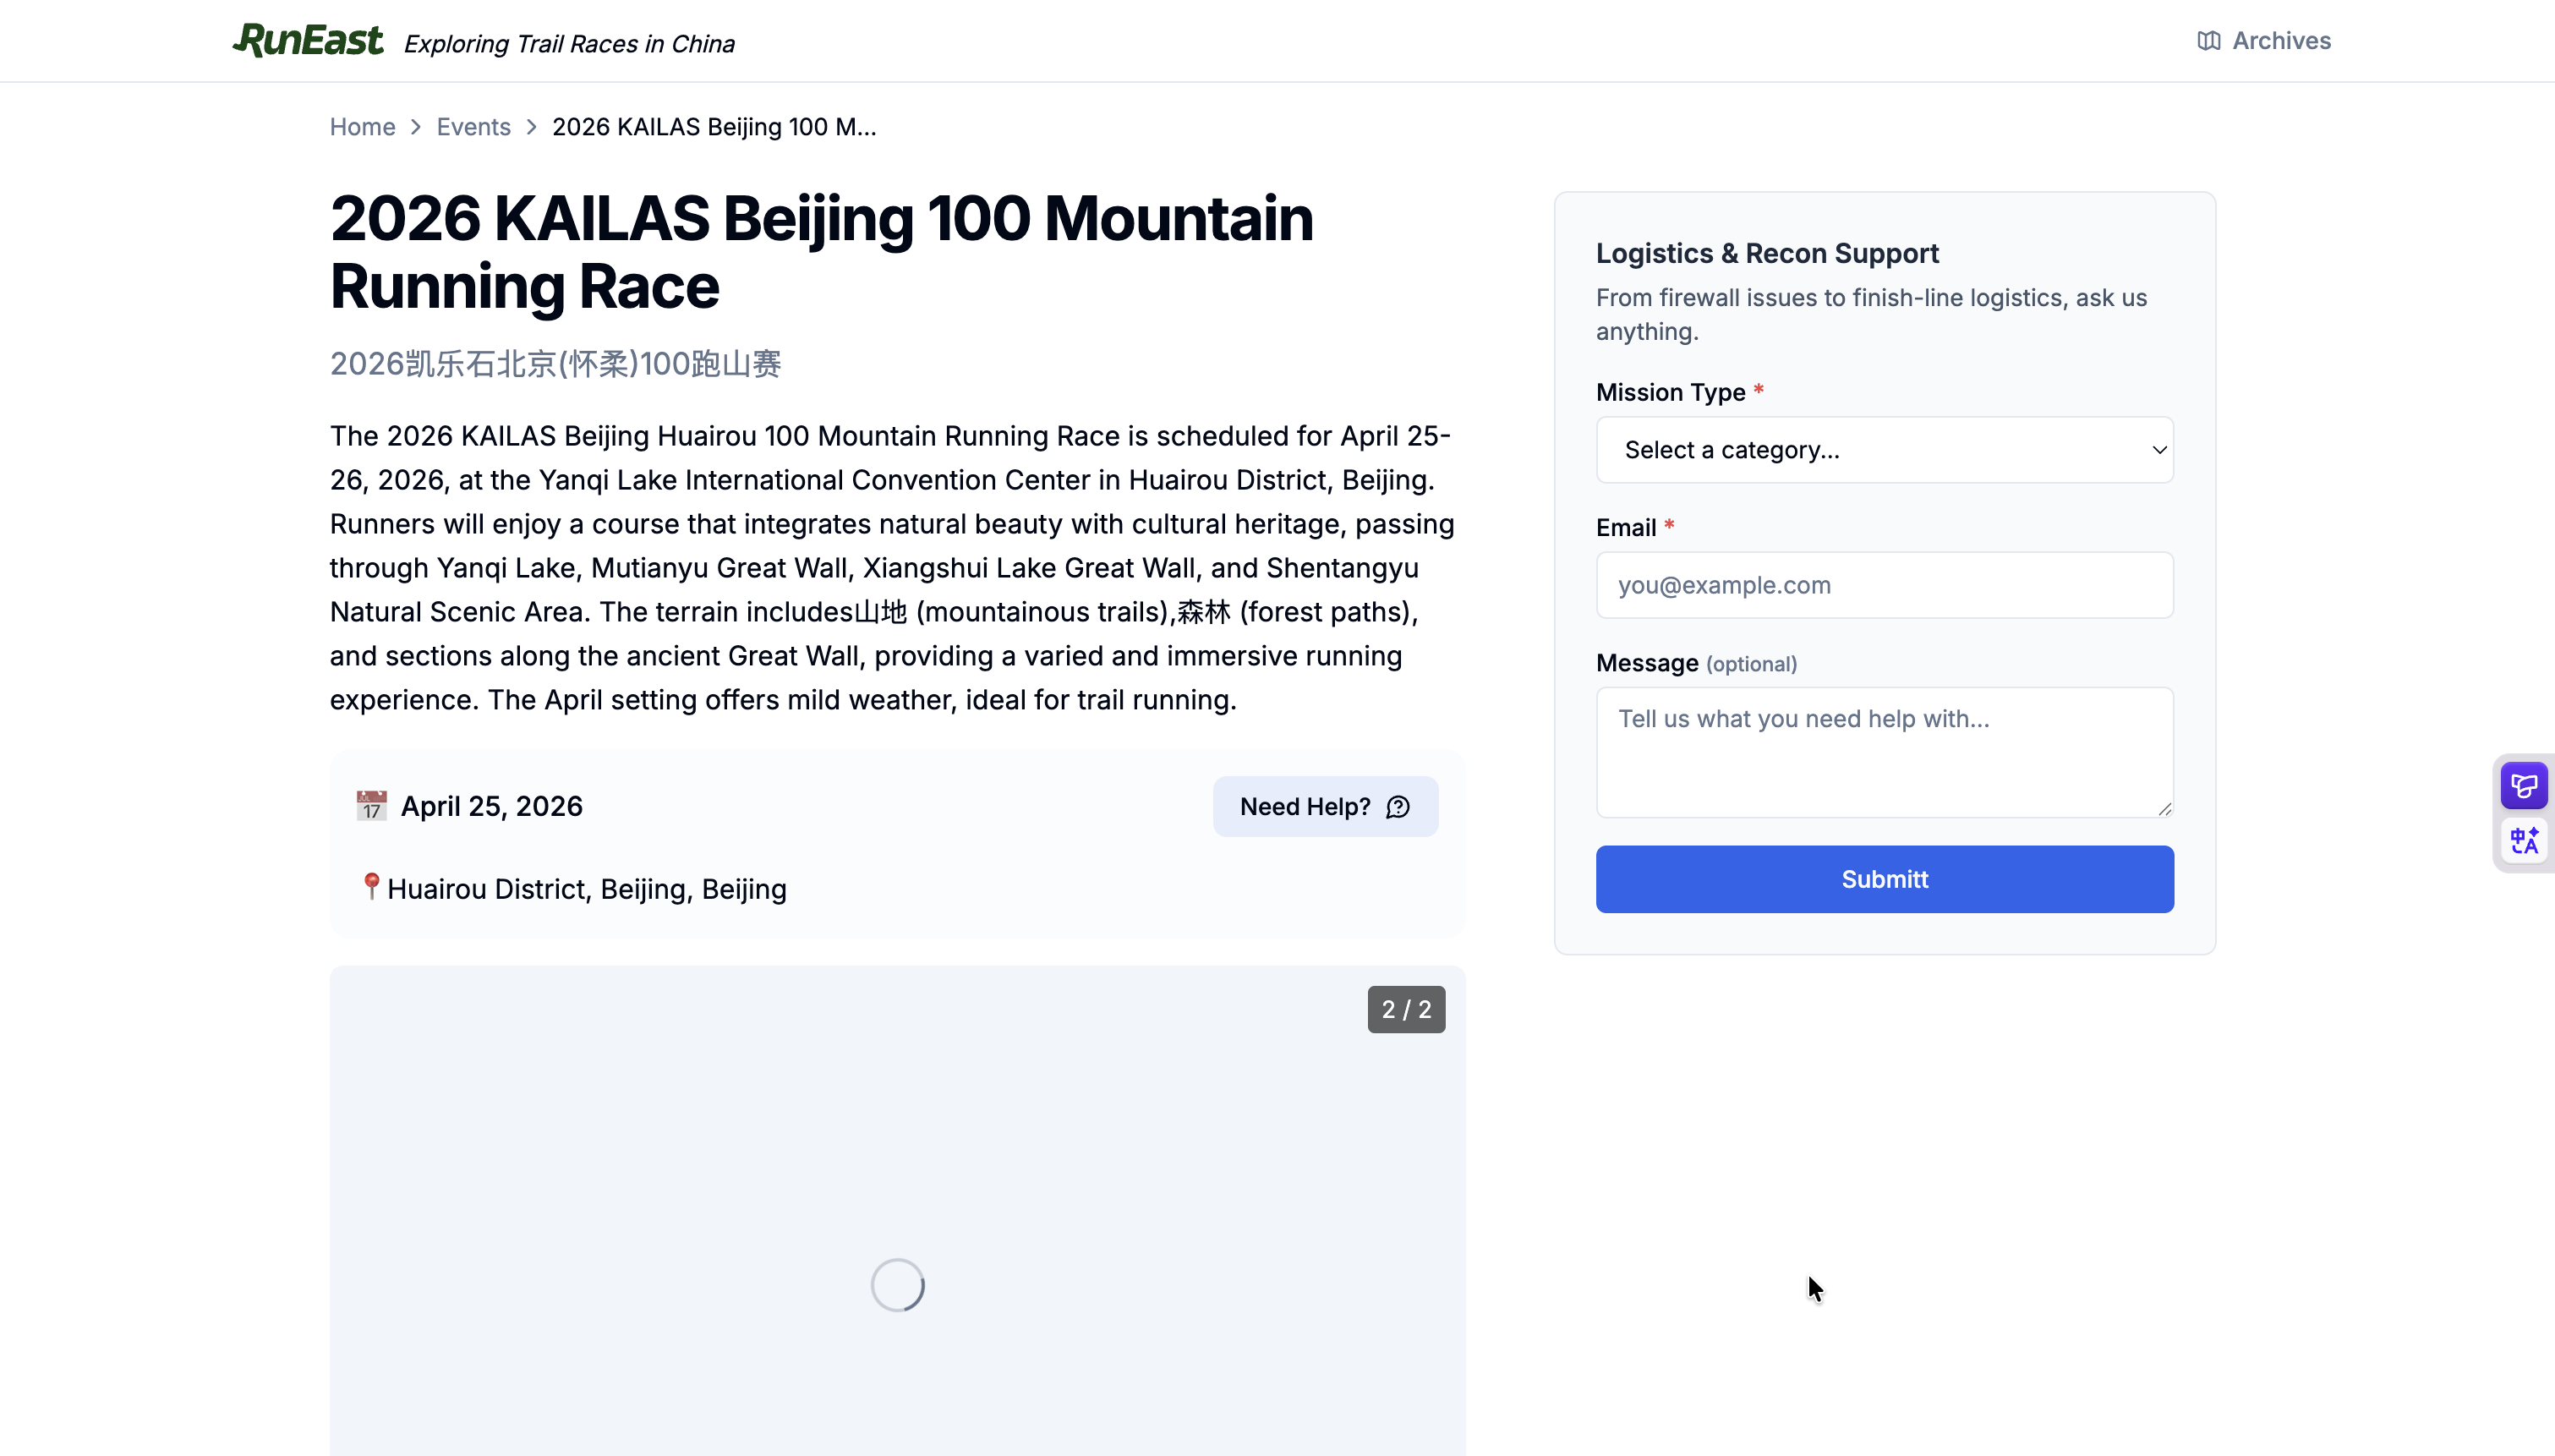
Task: Click the calendar icon beside April 25, 2026
Action: 371,805
